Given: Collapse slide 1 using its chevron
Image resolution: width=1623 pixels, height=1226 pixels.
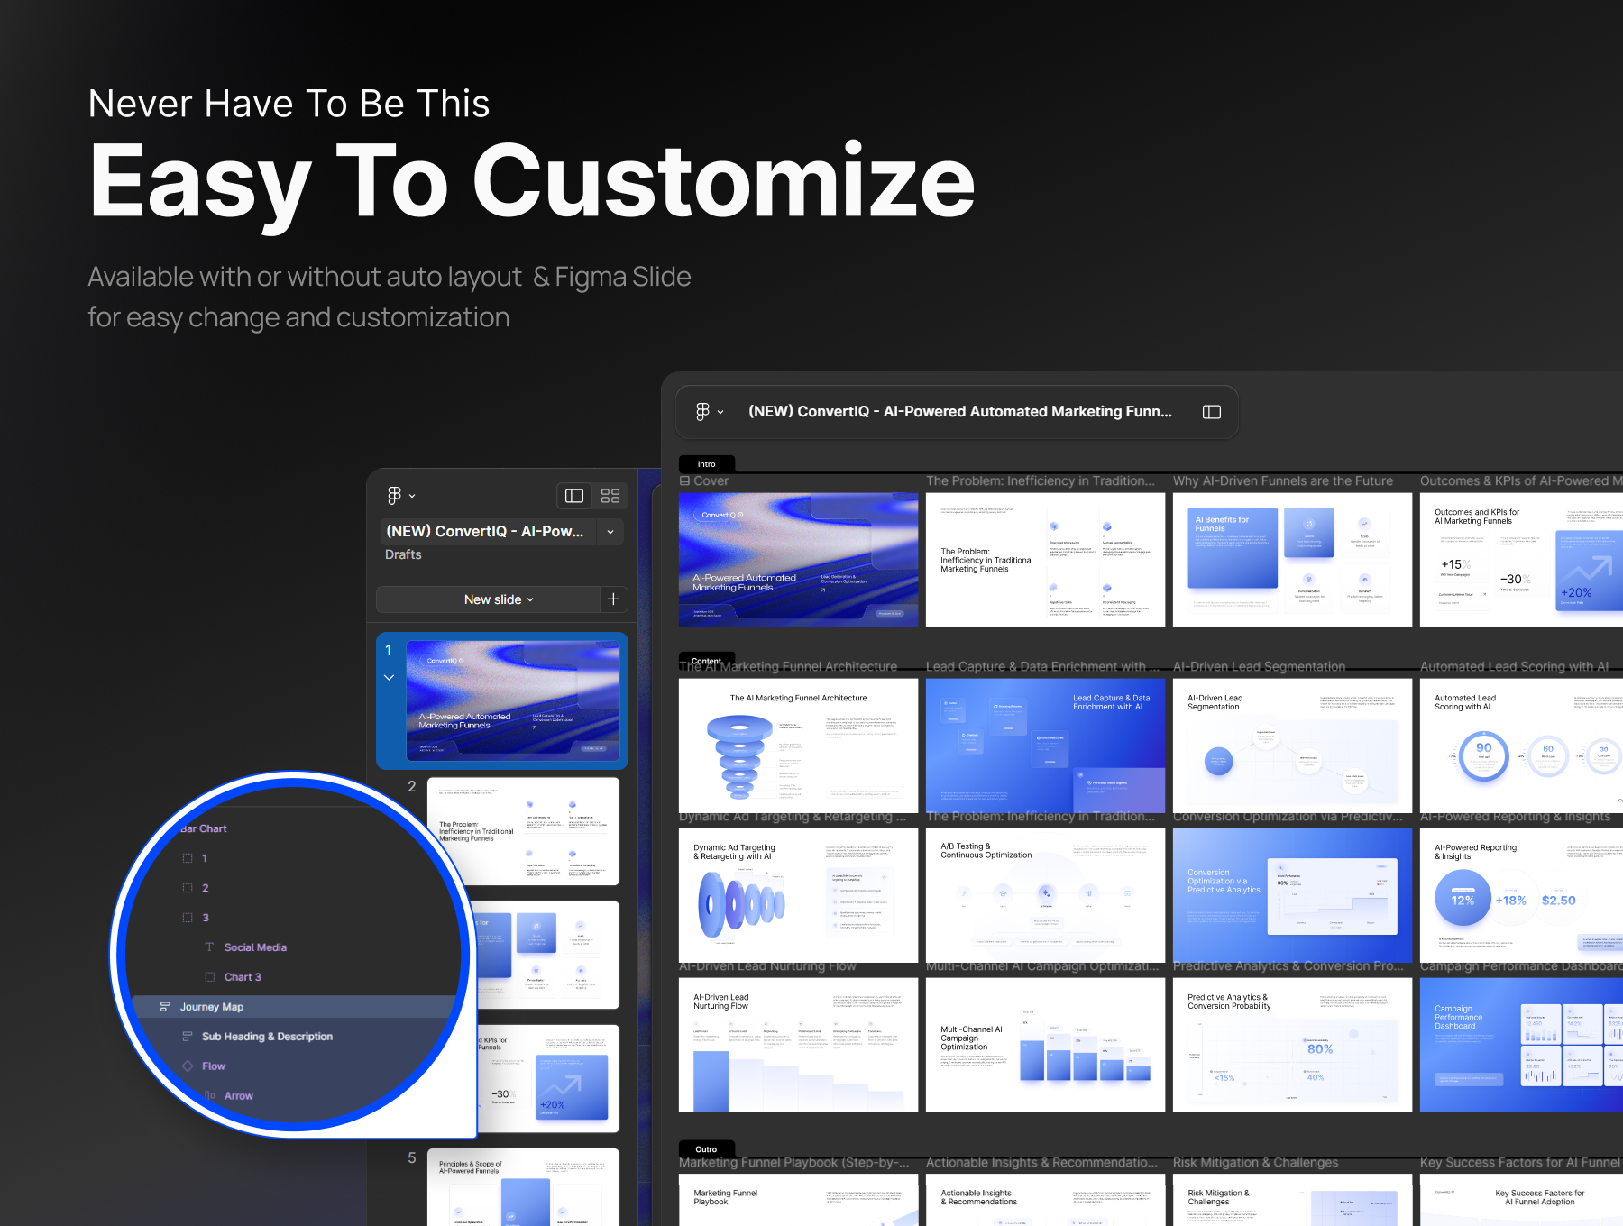Looking at the screenshot, I should [x=389, y=677].
